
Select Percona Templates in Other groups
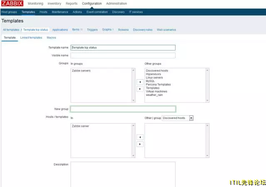[x=158, y=85]
